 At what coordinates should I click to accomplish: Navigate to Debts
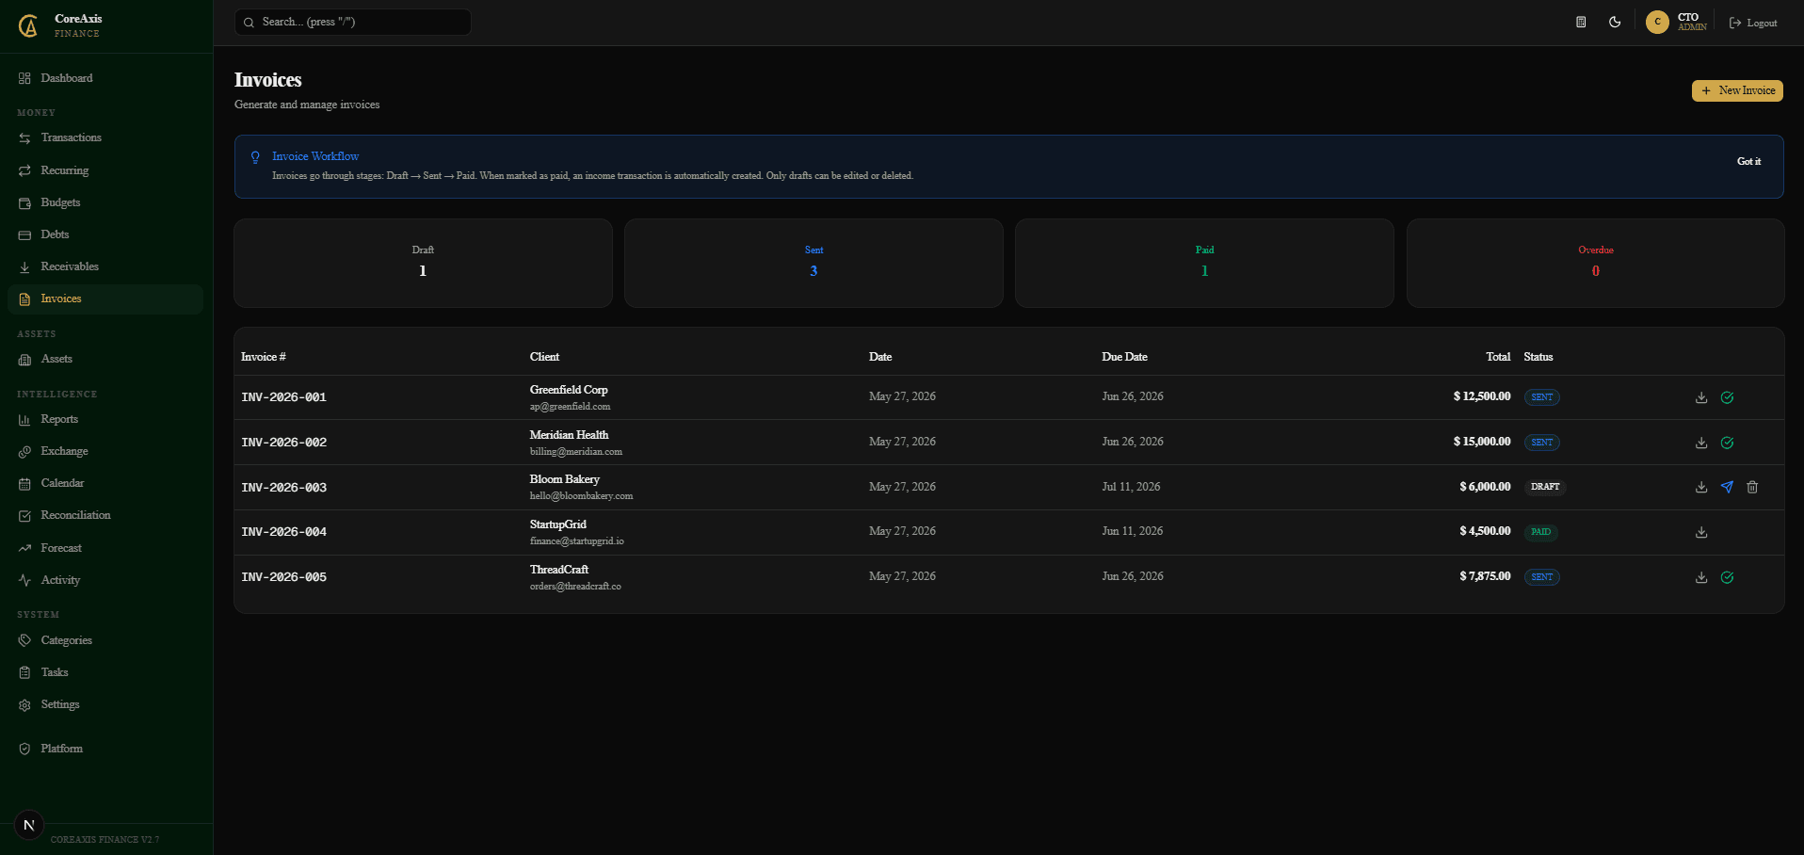[105, 234]
